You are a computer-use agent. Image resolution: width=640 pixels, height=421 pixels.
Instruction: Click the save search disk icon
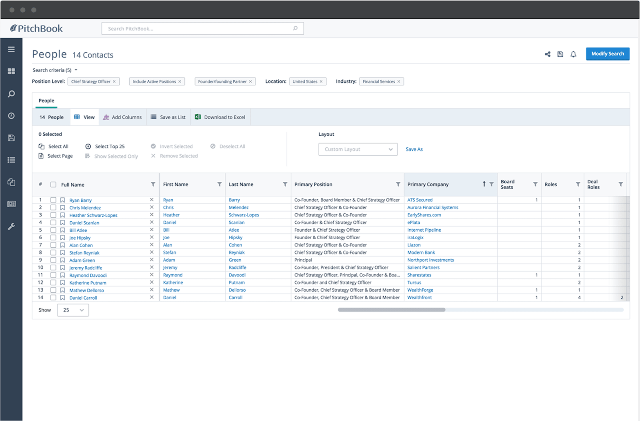point(560,54)
